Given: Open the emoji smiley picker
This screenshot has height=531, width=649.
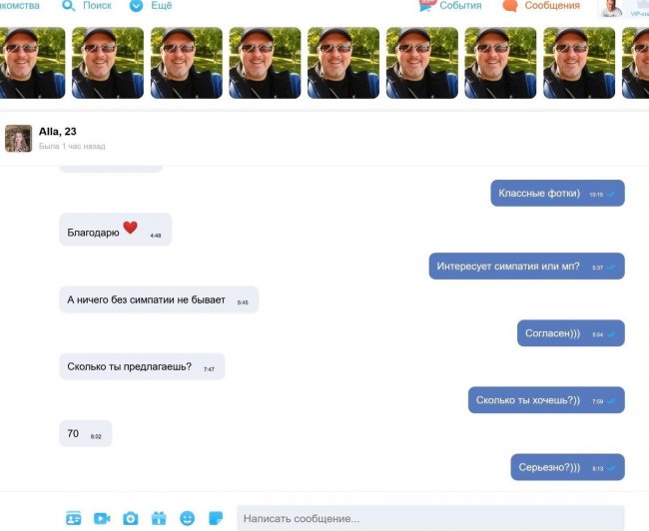Looking at the screenshot, I should [x=187, y=518].
